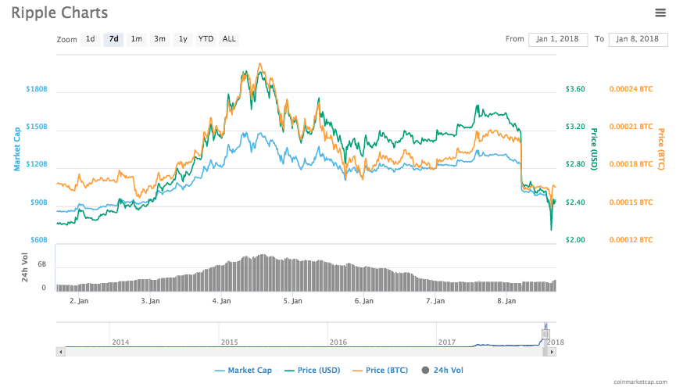Click the $2.00 price axis label

coord(575,240)
